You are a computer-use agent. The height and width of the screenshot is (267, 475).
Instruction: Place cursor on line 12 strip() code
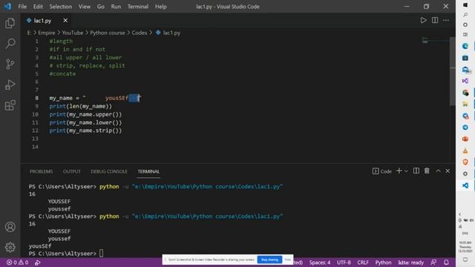85,131
